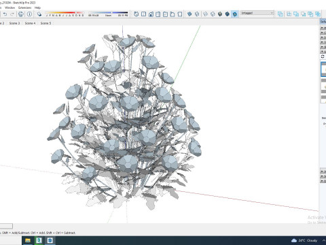Toggle Wireframe face style icon
The height and width of the screenshot is (245, 326).
(205, 14)
